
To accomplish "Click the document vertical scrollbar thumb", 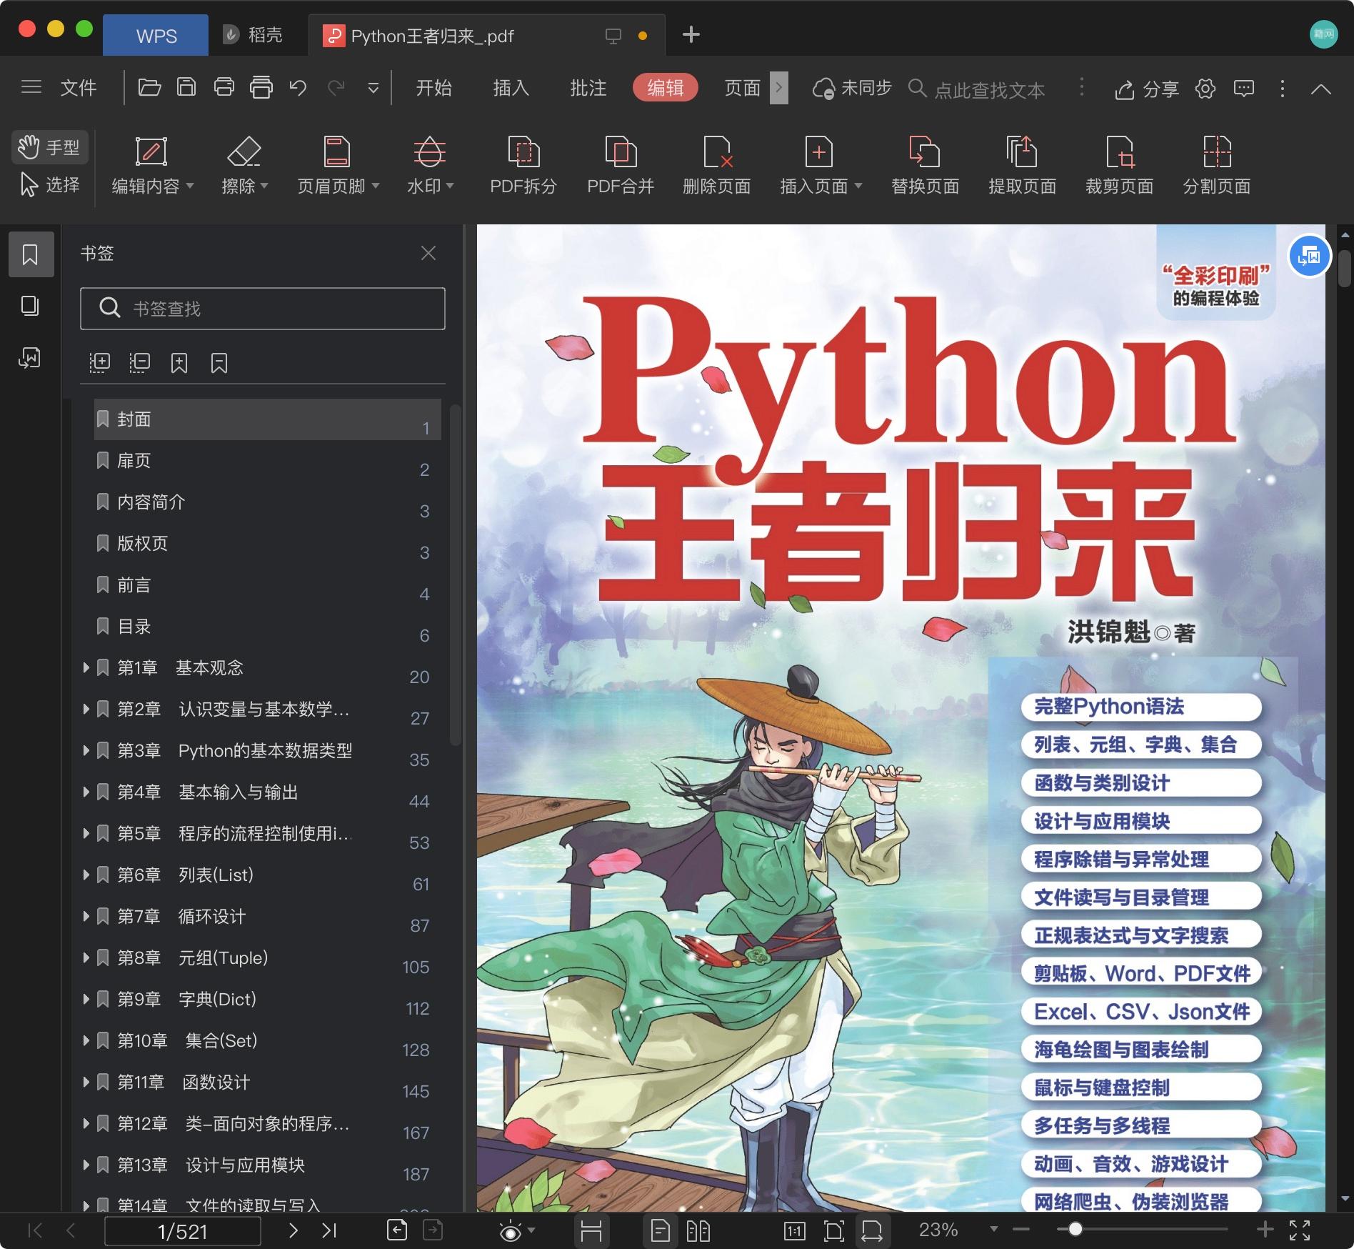I will (1345, 269).
